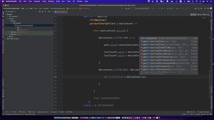Click the account avatar icon in toolbar
Image resolution: width=214 pixels, height=120 pixels.
[211, 8]
